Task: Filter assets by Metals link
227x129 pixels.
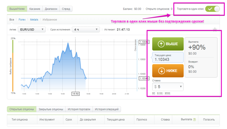Action: pos(34,20)
